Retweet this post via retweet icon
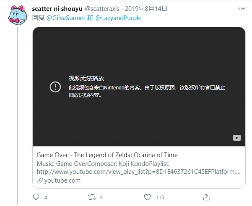Screen dimensions: 252x206 [91, 197]
